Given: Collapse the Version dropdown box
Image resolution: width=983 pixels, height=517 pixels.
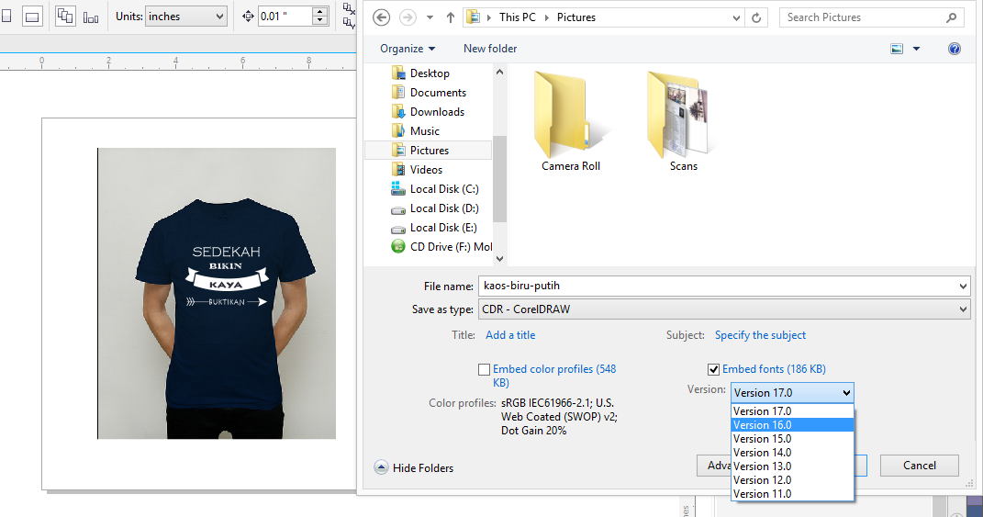Looking at the screenshot, I should pos(792,393).
